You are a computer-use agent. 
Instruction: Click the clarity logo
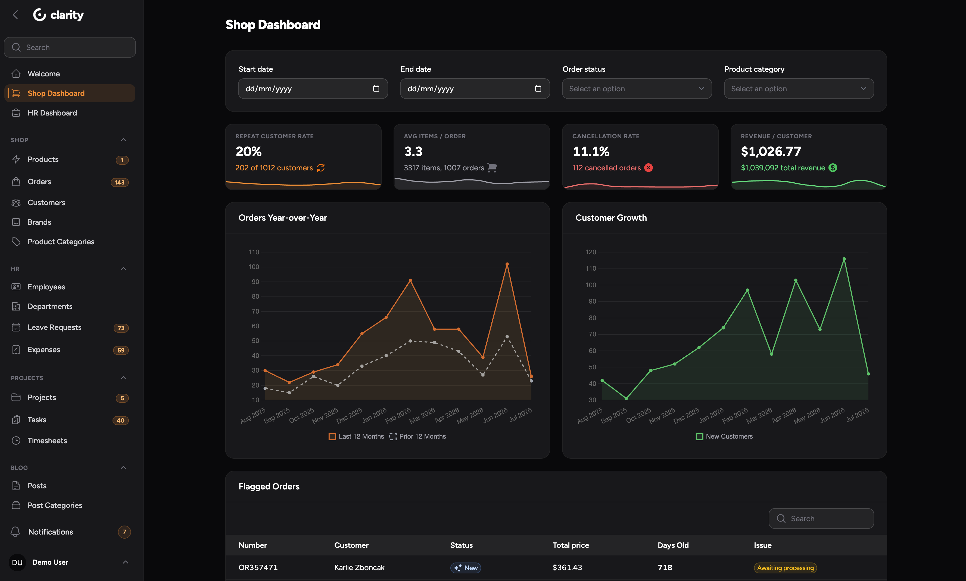(x=58, y=15)
